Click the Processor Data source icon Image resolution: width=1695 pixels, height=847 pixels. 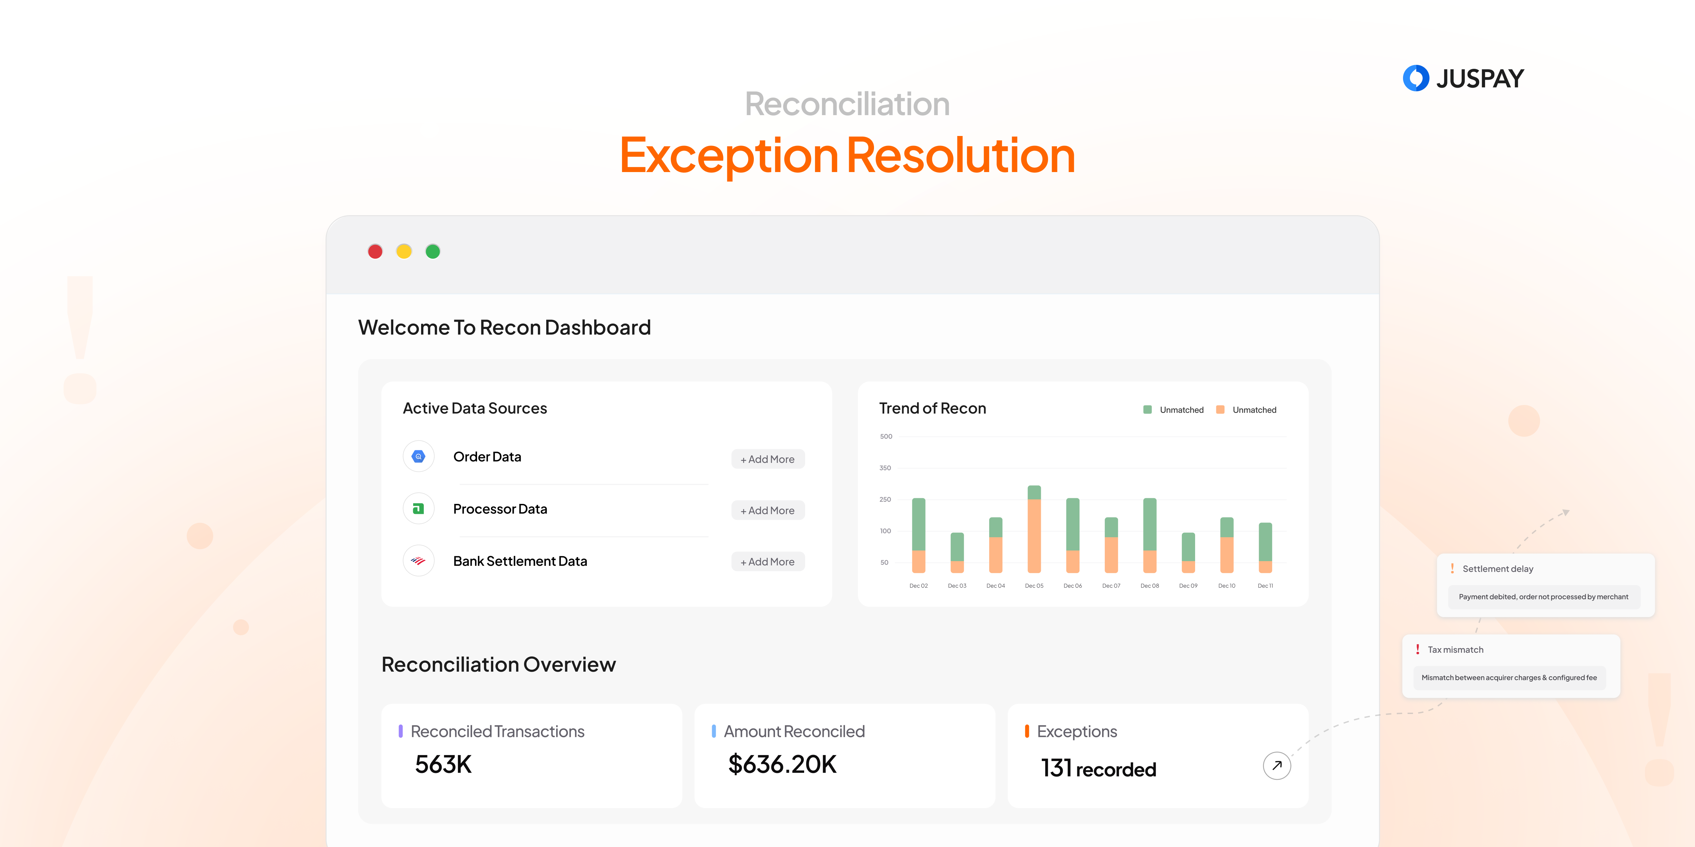(418, 508)
